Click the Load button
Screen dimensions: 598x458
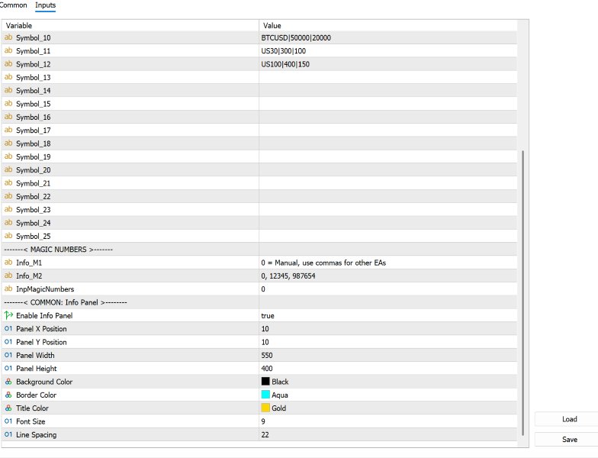point(569,419)
